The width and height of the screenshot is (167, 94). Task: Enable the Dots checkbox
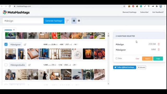tap(117, 58)
